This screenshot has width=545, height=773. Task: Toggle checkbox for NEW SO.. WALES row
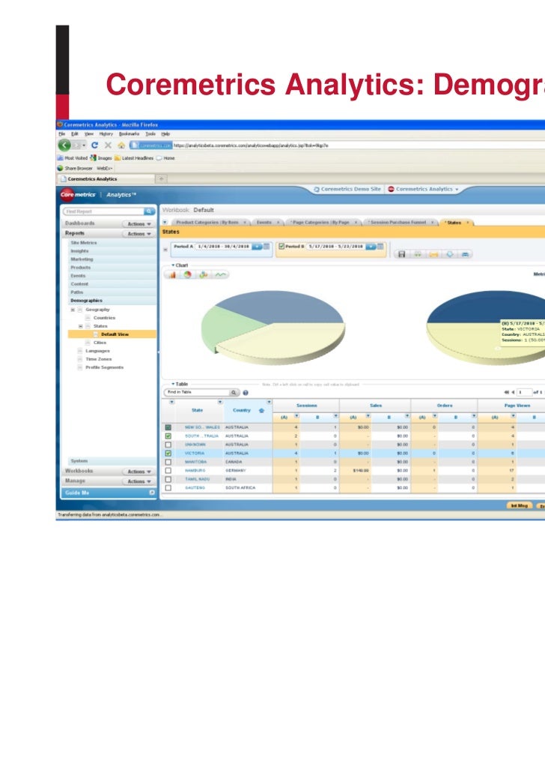click(168, 427)
